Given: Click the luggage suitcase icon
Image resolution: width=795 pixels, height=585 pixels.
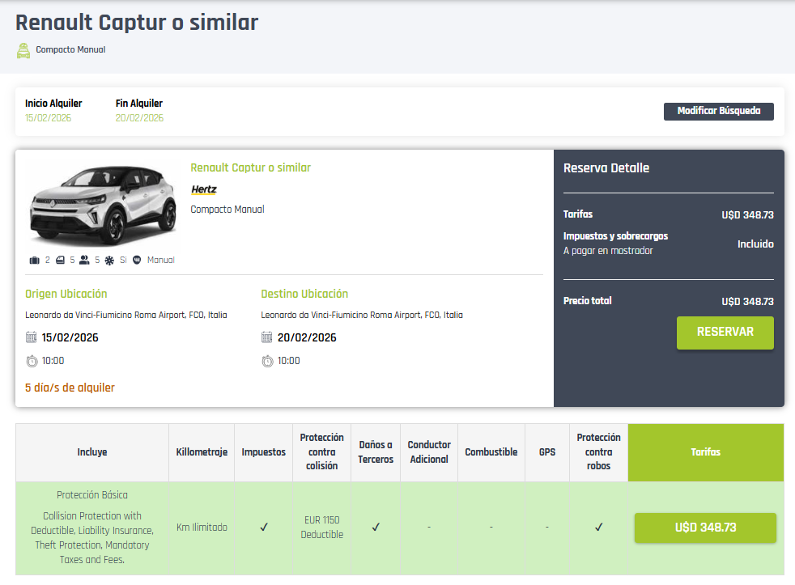Looking at the screenshot, I should [35, 261].
